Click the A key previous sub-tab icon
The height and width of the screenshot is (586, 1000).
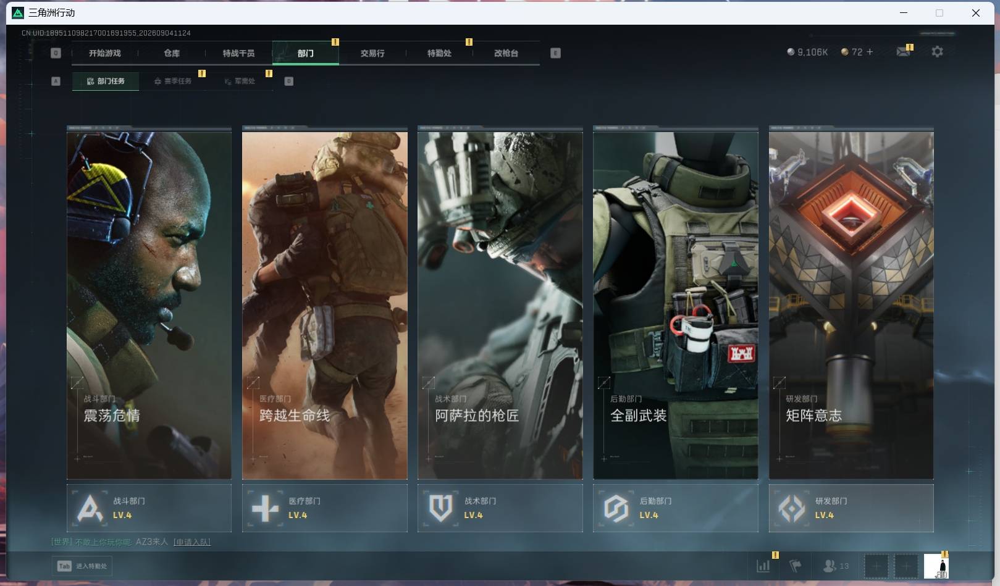56,81
